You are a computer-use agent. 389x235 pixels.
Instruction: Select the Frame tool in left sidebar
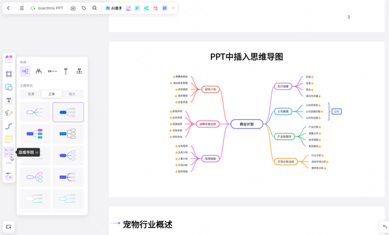point(9,74)
